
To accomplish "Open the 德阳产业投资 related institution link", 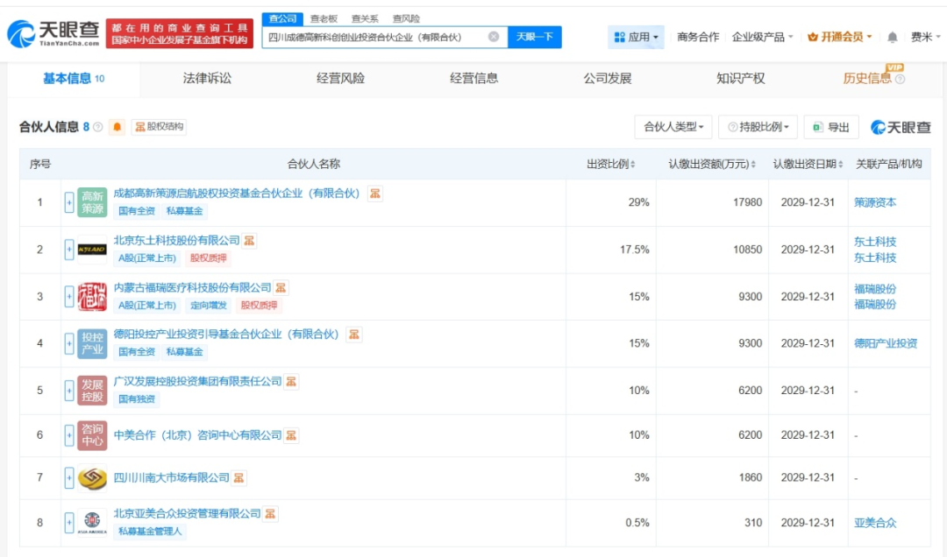I will pos(886,343).
